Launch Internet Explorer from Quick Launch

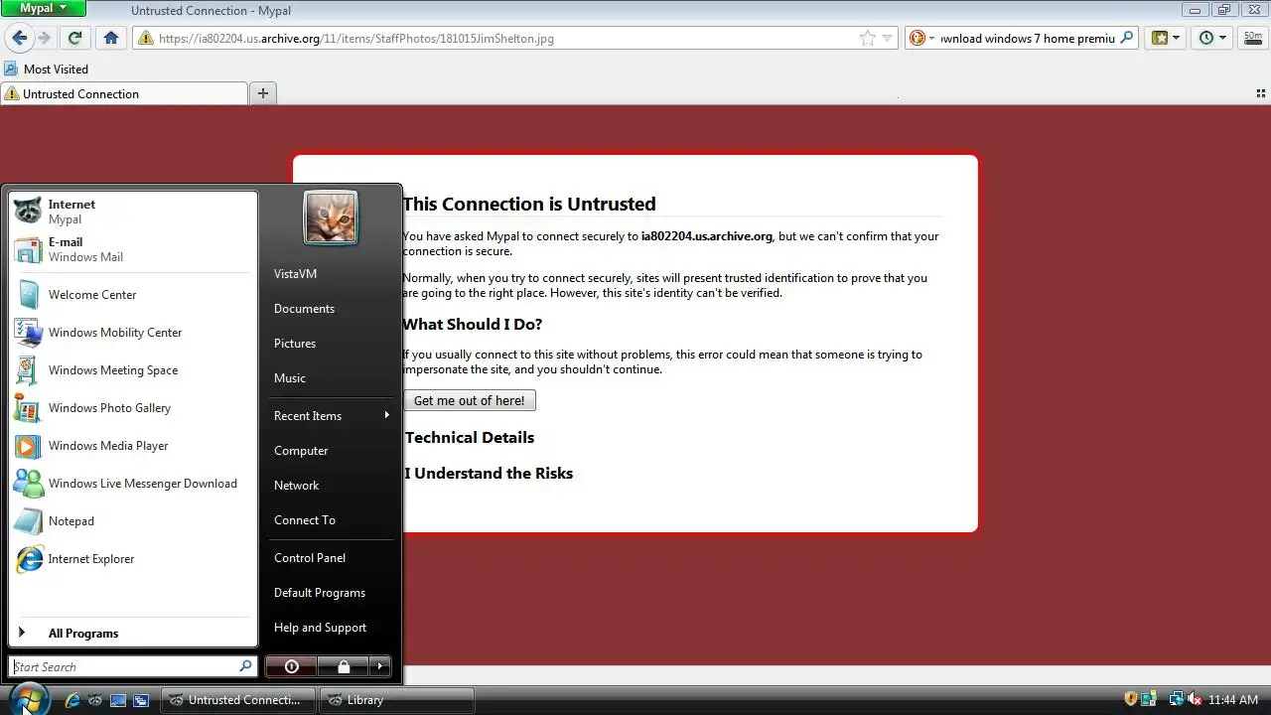coord(72,700)
